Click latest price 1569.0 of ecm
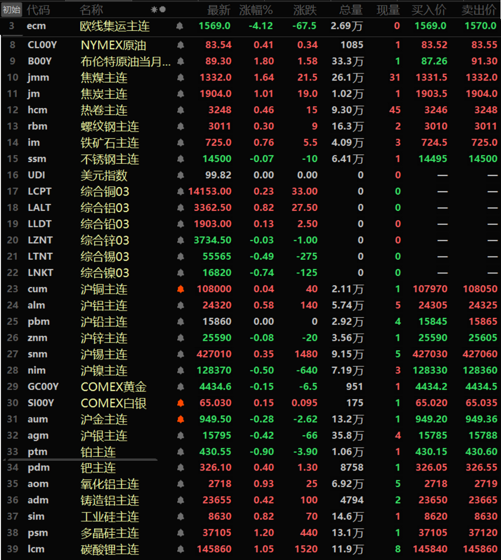 coord(214,26)
